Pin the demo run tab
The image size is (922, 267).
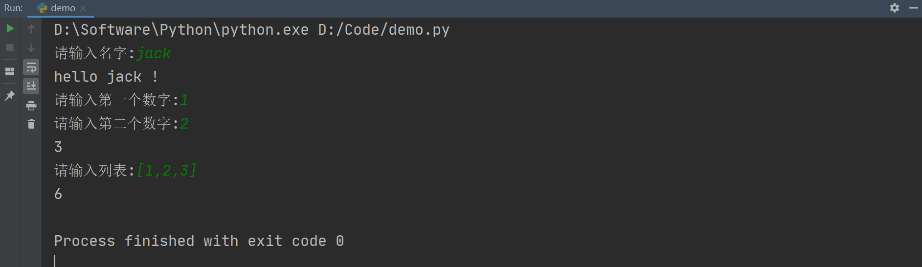10,95
